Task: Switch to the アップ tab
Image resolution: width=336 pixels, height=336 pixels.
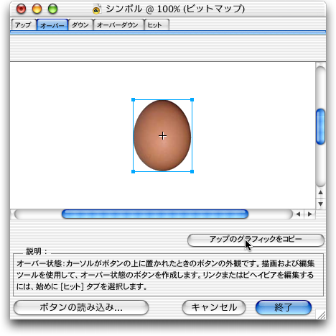Action: 24,25
